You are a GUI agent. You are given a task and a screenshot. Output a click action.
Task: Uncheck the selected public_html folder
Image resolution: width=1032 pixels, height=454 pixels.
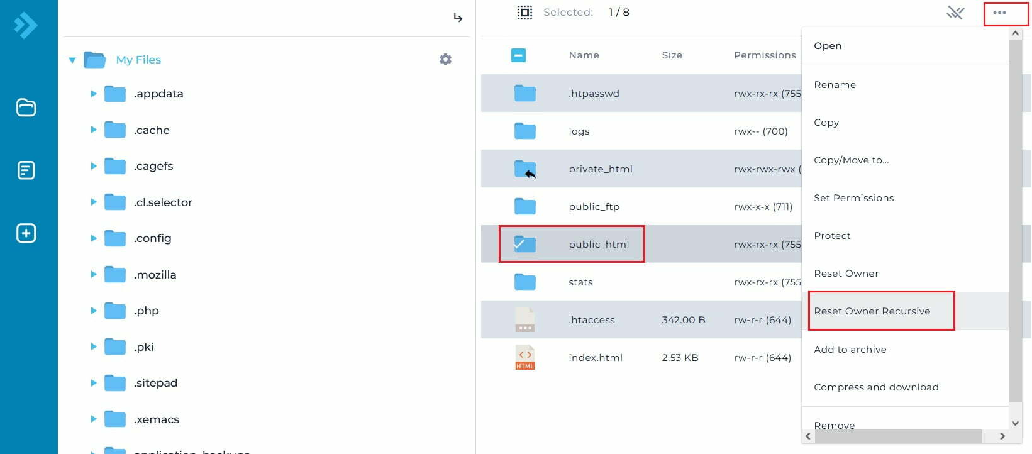pos(521,244)
